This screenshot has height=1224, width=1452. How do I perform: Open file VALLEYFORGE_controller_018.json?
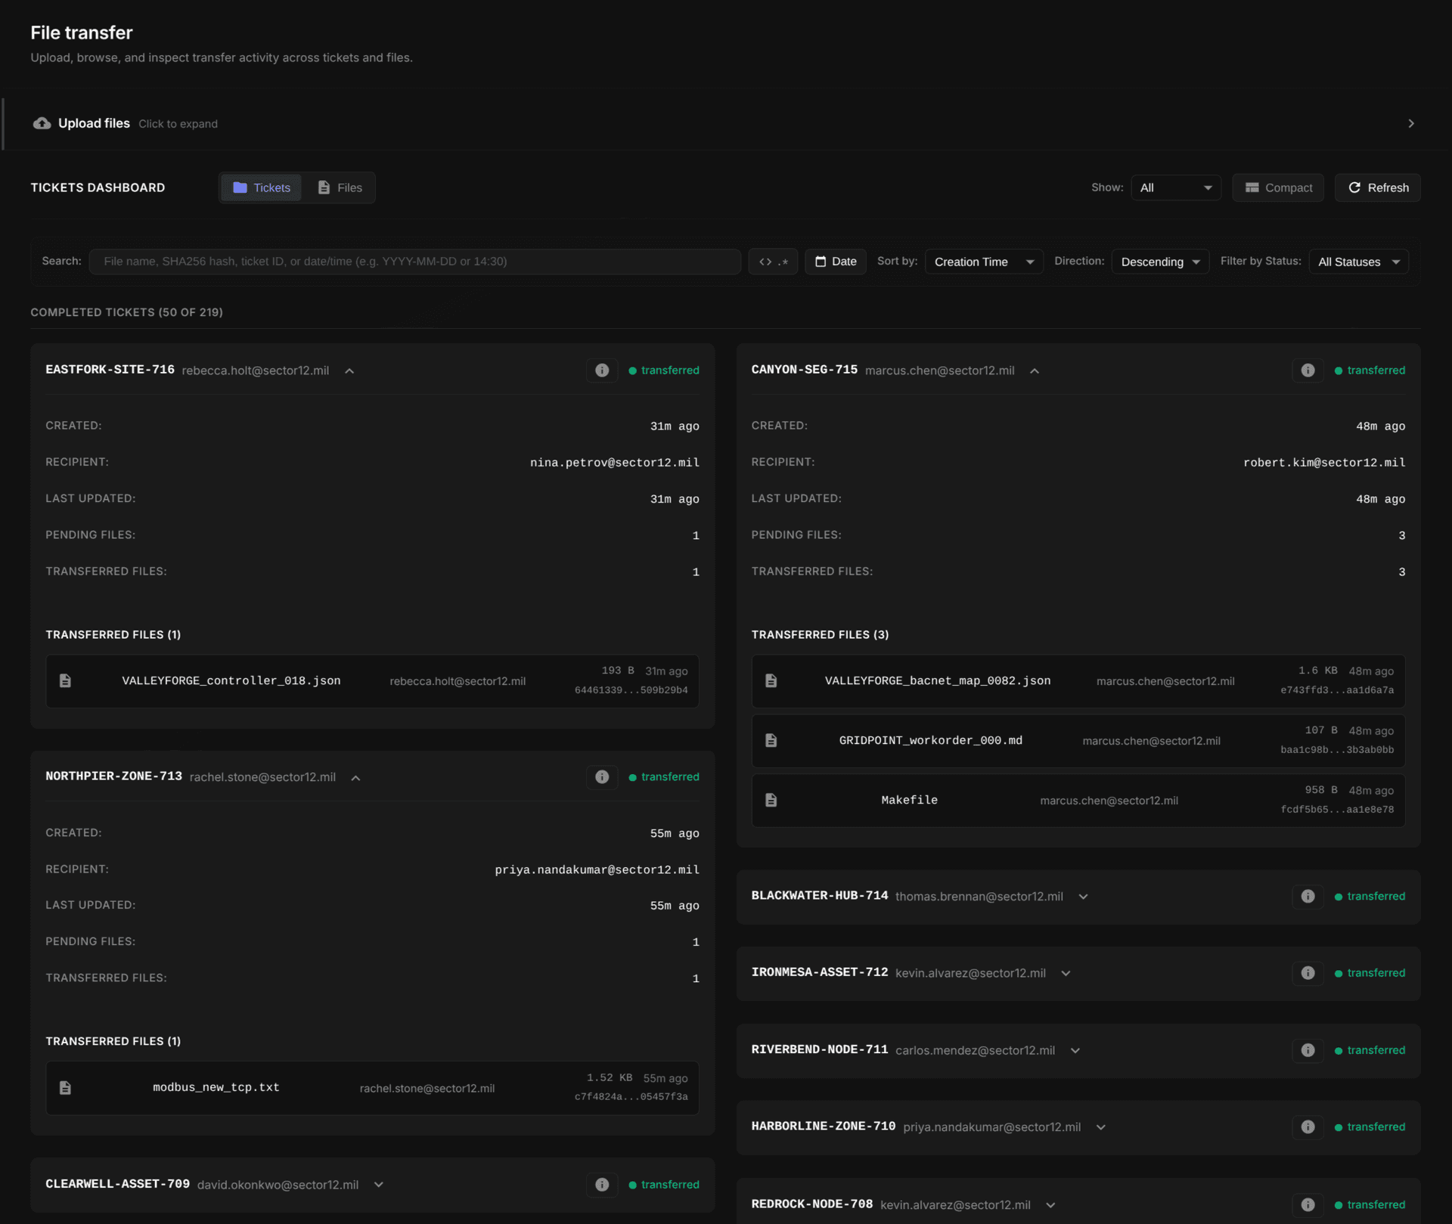point(231,681)
